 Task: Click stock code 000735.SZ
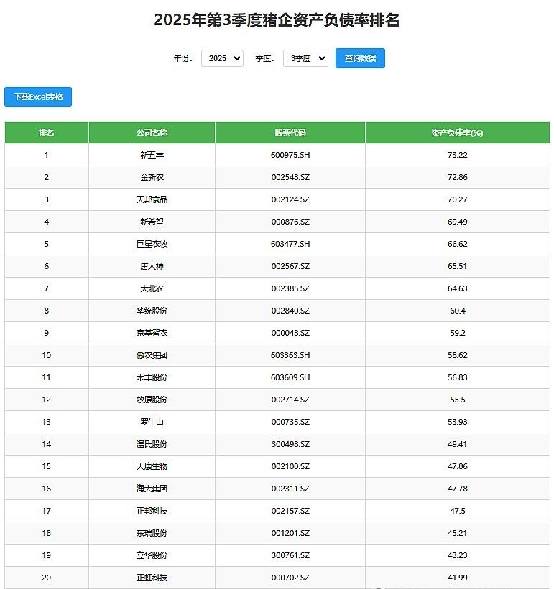[290, 422]
